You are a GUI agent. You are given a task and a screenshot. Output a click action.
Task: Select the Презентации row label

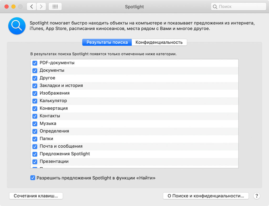click(54, 161)
